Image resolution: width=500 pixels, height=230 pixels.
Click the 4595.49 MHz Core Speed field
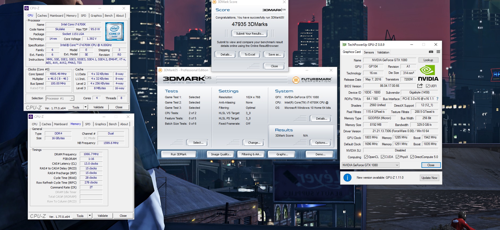(x=58, y=74)
